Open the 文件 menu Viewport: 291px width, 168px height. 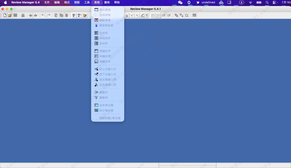pyautogui.click(x=47, y=2)
